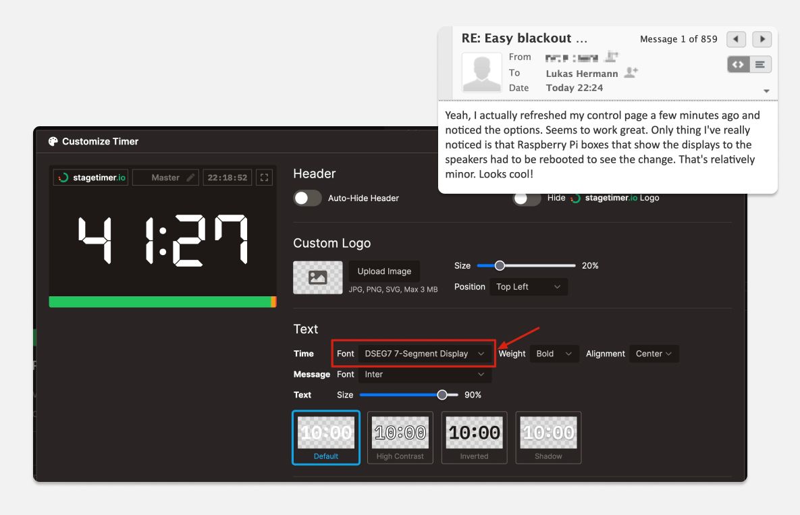Screen dimensions: 800x515
Task: Open the Weight Bold dropdown
Action: point(554,354)
